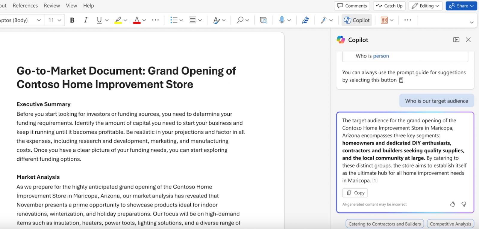The height and width of the screenshot is (229, 479).
Task: Toggle the Copilot ribbon button
Action: coord(357,20)
